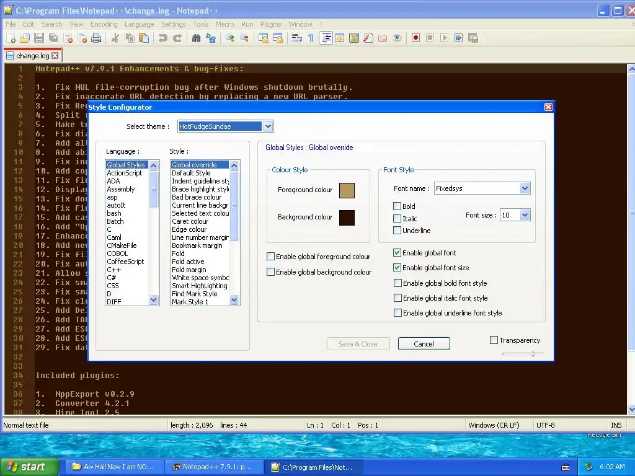Check Enable global underline font style
This screenshot has height=476, width=635.
click(397, 313)
